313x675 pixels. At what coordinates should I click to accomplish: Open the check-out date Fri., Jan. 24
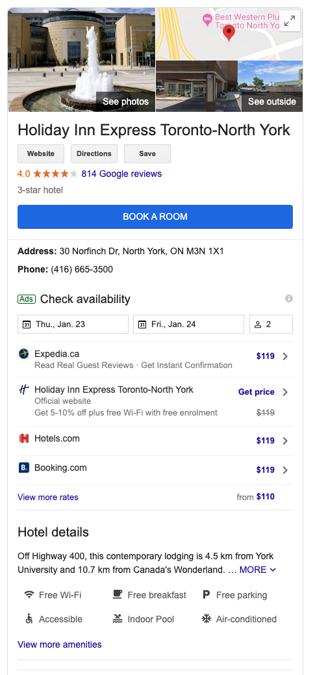(189, 324)
